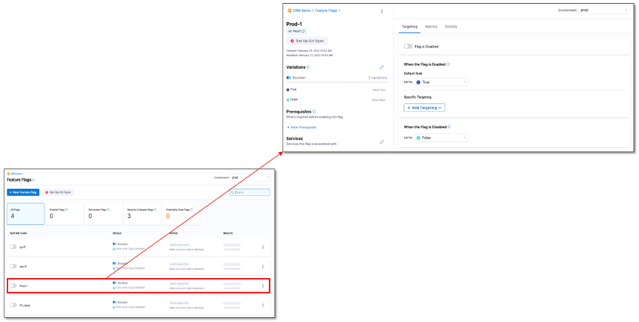Switch to the Metrics tab
The image size is (639, 322).
coord(431,27)
